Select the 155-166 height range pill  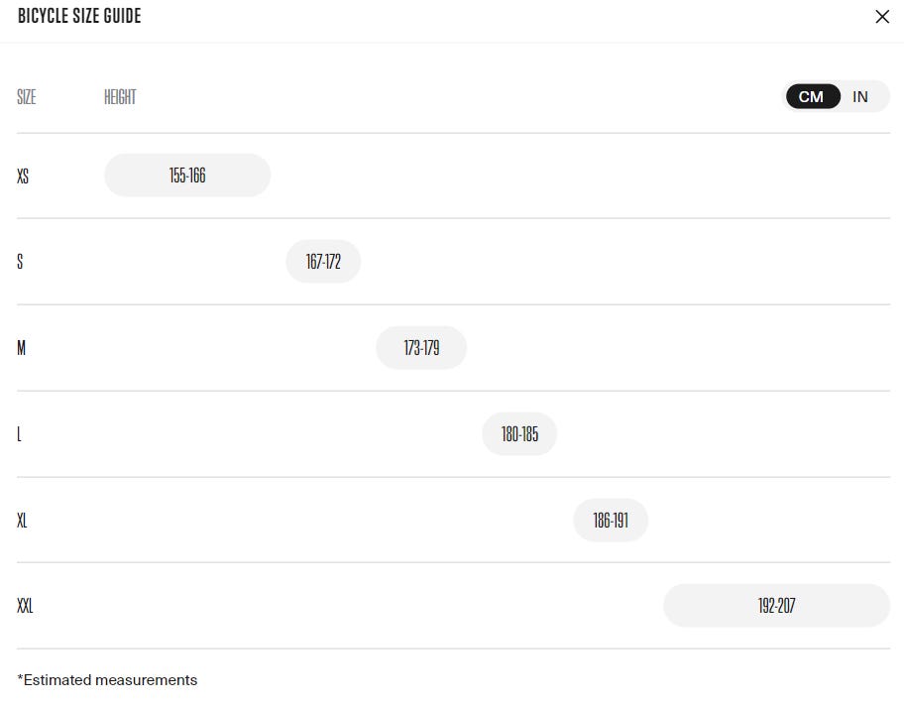(187, 176)
